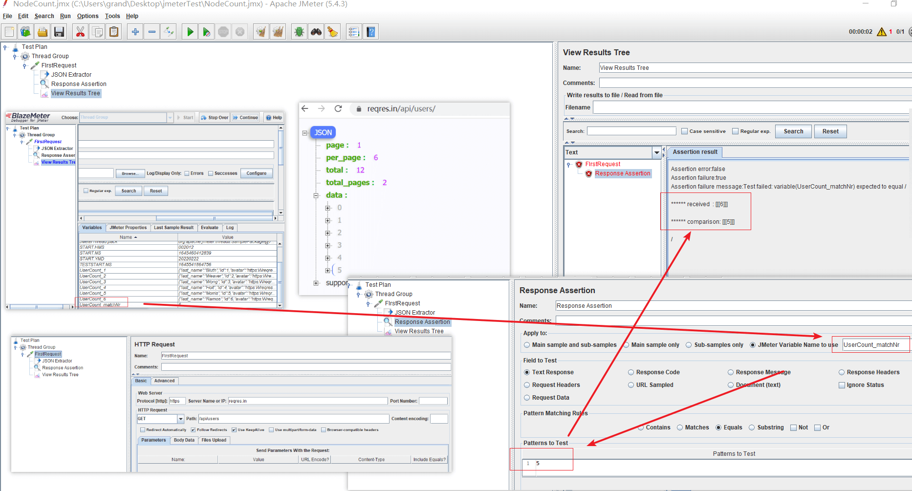
Task: Toggle the Not checkbox in pattern rules
Action: tap(794, 427)
